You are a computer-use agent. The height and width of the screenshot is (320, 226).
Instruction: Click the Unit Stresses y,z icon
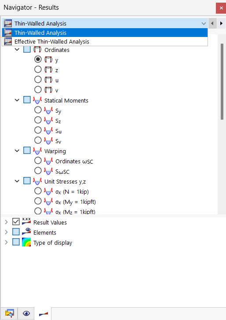tap(37, 181)
